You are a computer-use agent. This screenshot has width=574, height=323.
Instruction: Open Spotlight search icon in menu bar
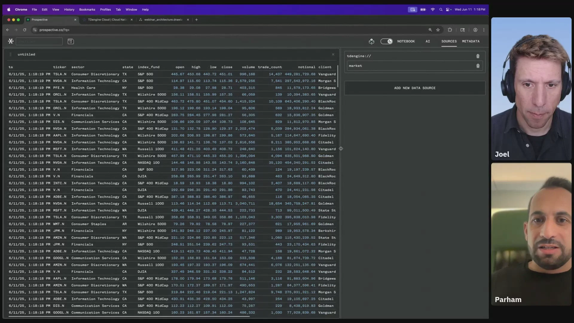[x=441, y=10]
